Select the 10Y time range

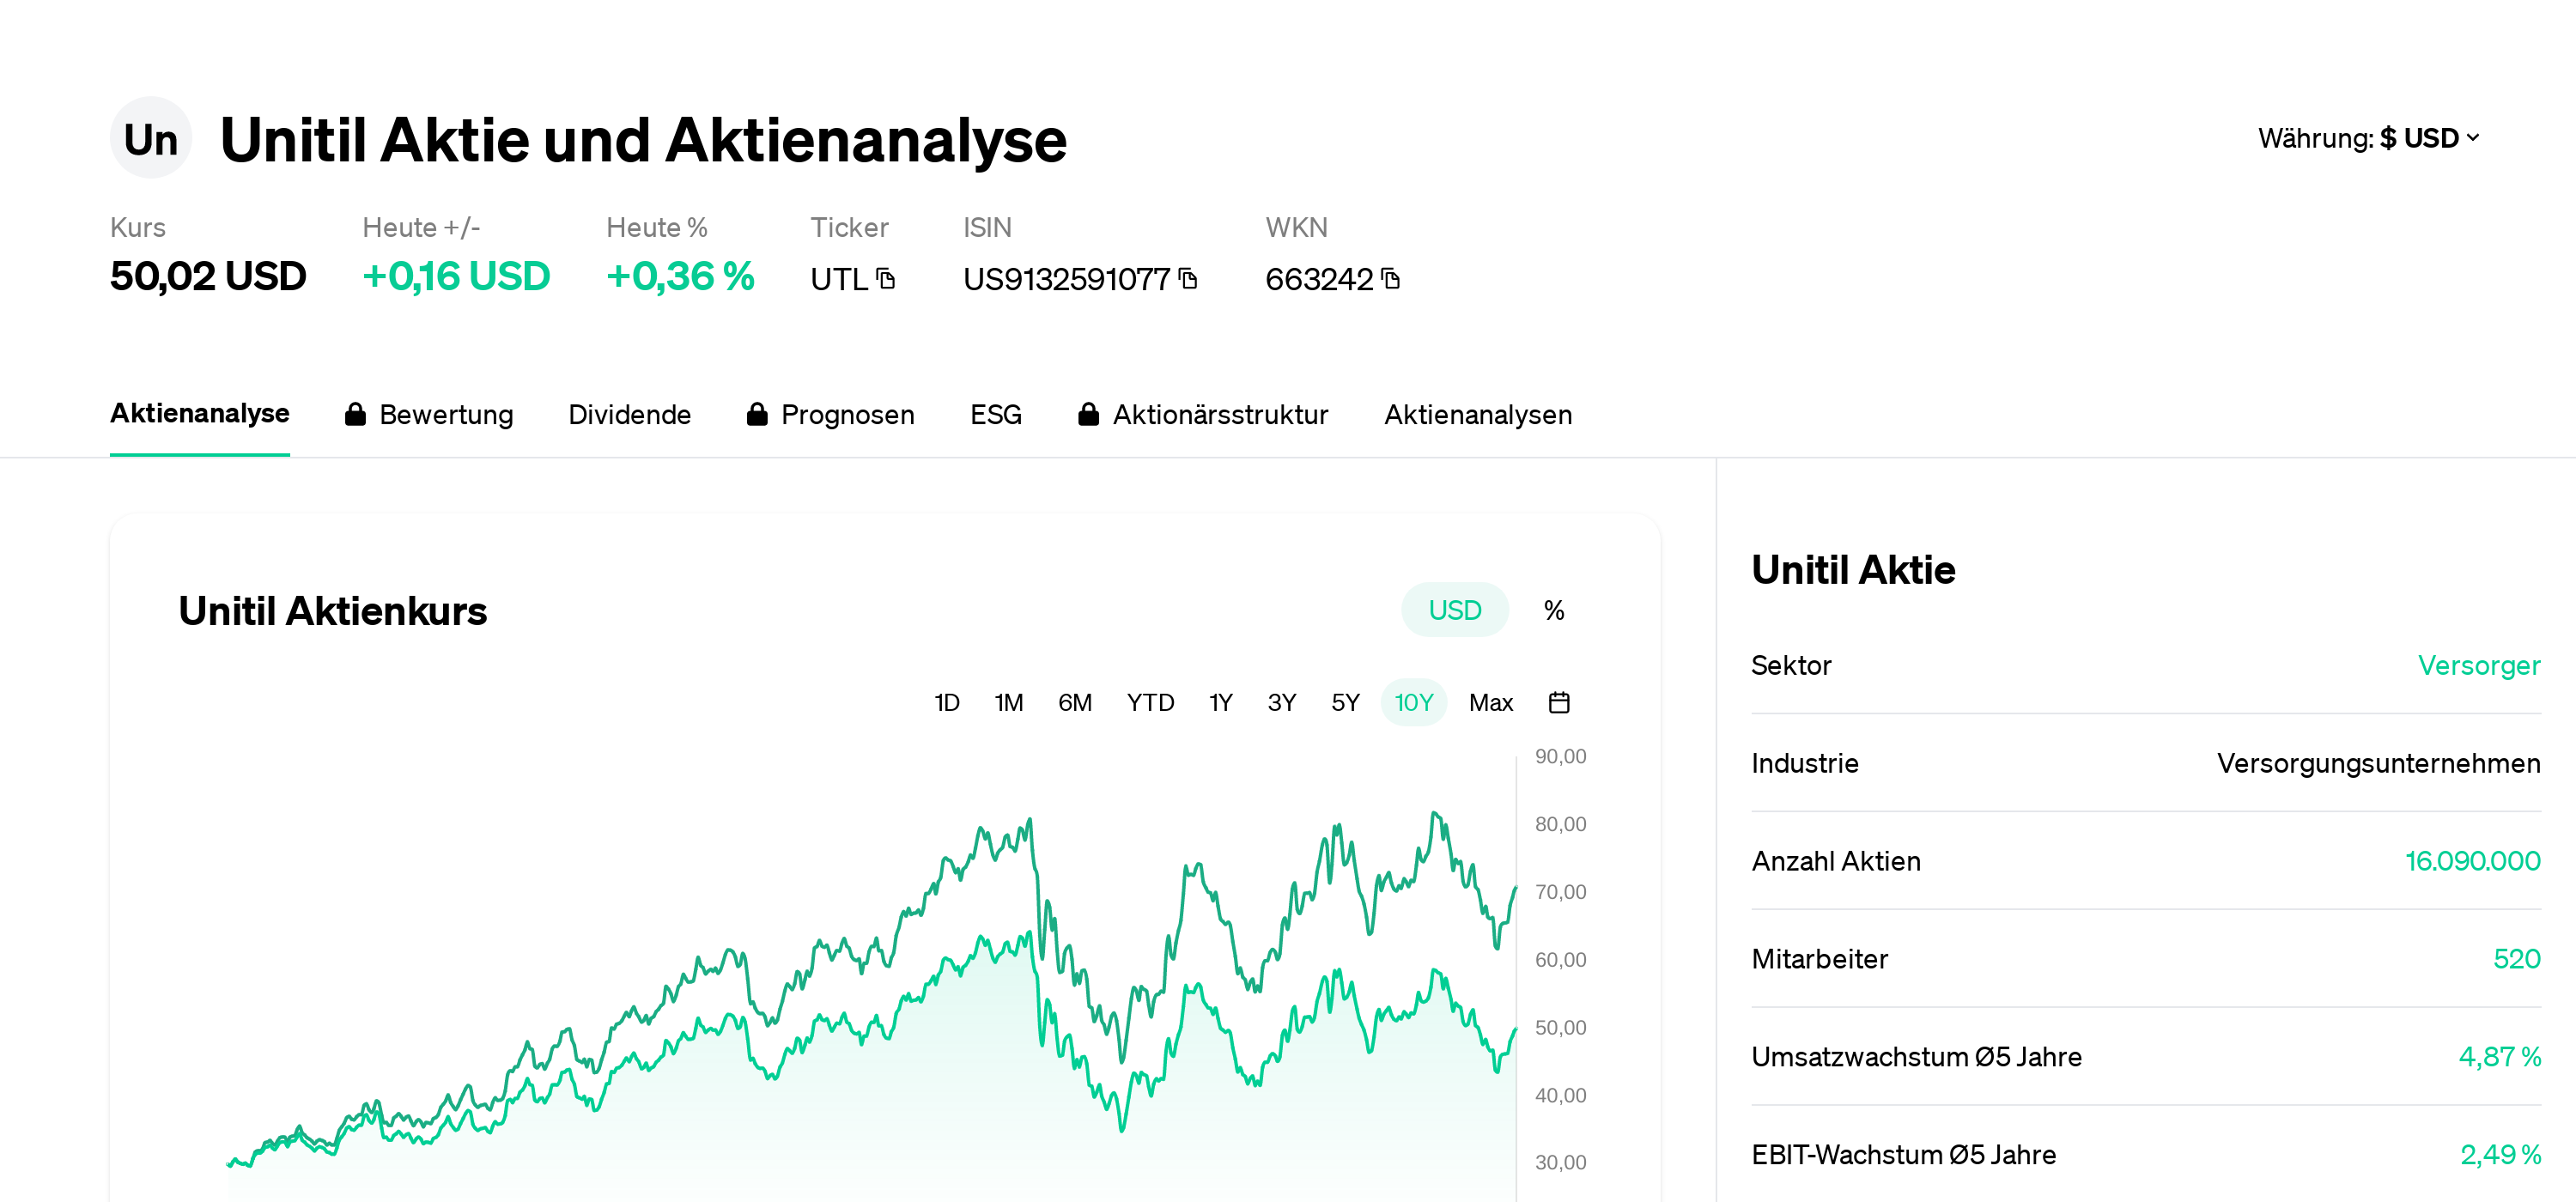pos(1413,702)
